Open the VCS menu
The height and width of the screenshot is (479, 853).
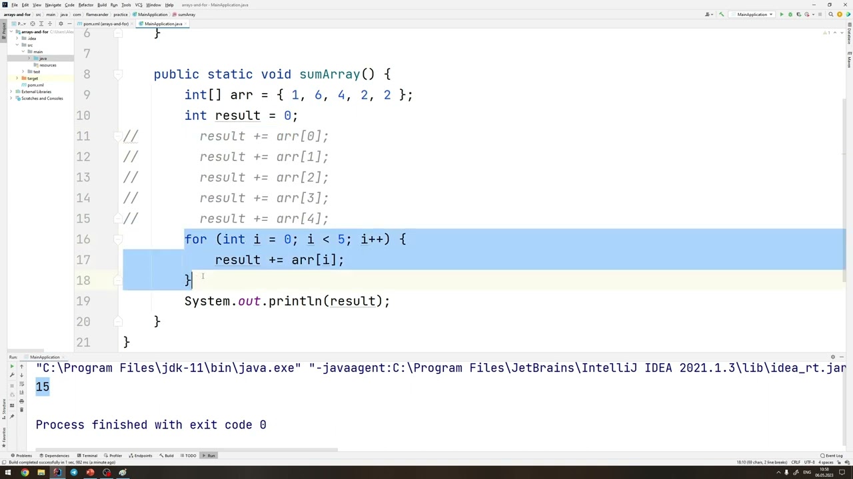click(x=139, y=5)
